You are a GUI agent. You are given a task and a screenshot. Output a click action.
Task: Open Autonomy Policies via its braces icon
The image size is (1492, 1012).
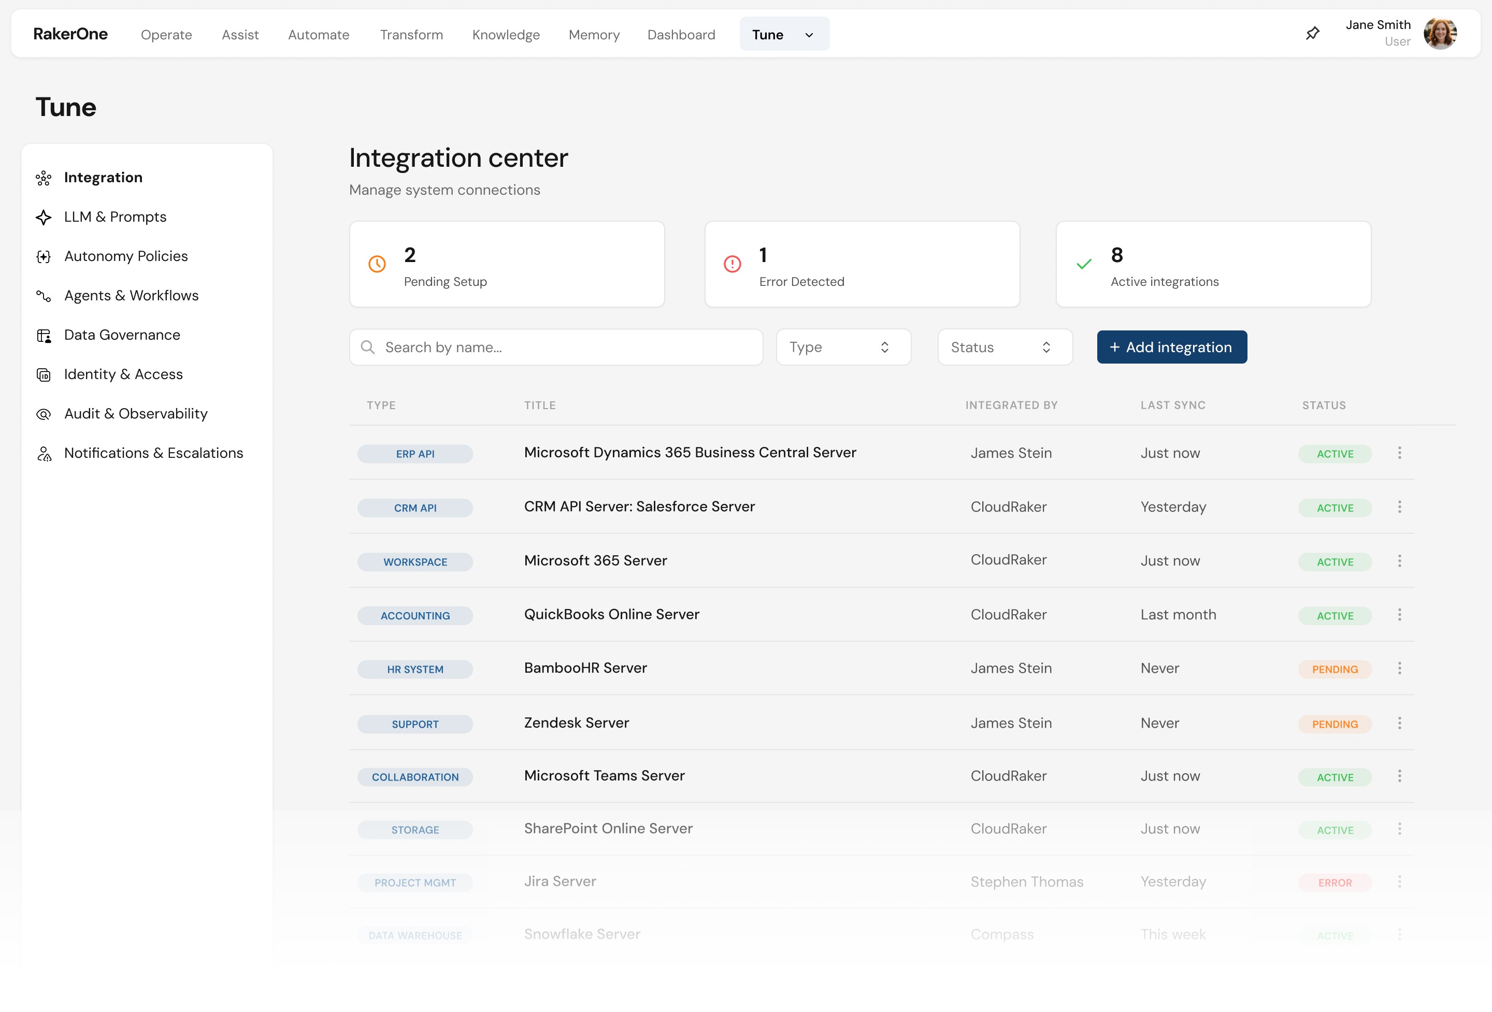44,257
